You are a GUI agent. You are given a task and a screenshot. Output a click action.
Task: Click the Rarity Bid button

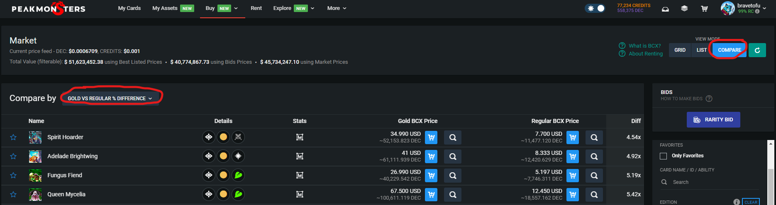pyautogui.click(x=713, y=120)
